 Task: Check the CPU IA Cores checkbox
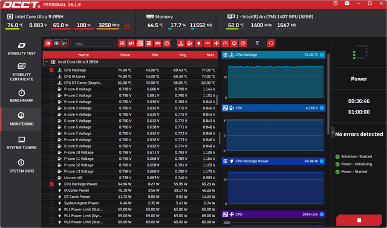point(51,77)
